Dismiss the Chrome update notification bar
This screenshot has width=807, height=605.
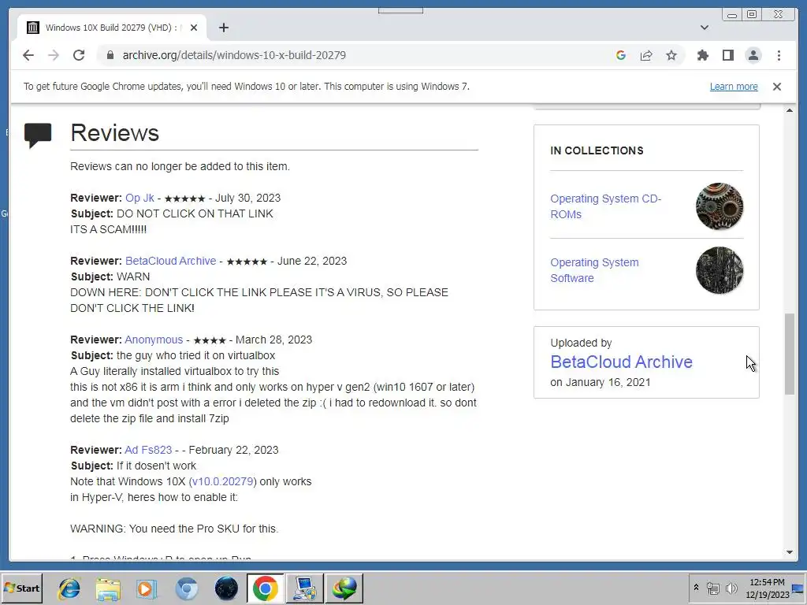tap(776, 87)
